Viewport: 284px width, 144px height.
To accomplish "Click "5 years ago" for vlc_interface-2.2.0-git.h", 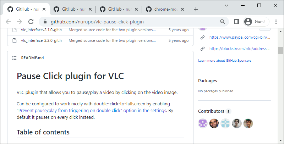I will point(179,40).
